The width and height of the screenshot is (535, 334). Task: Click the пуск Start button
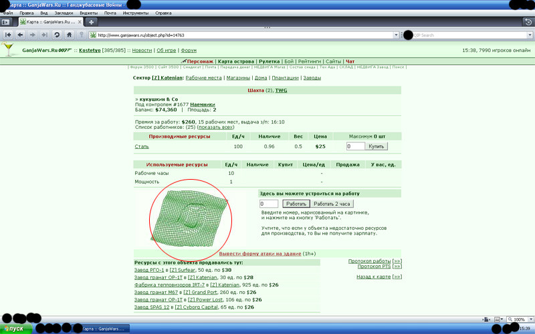tap(16, 329)
